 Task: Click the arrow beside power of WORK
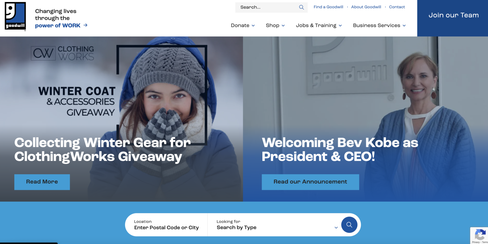[x=85, y=25]
